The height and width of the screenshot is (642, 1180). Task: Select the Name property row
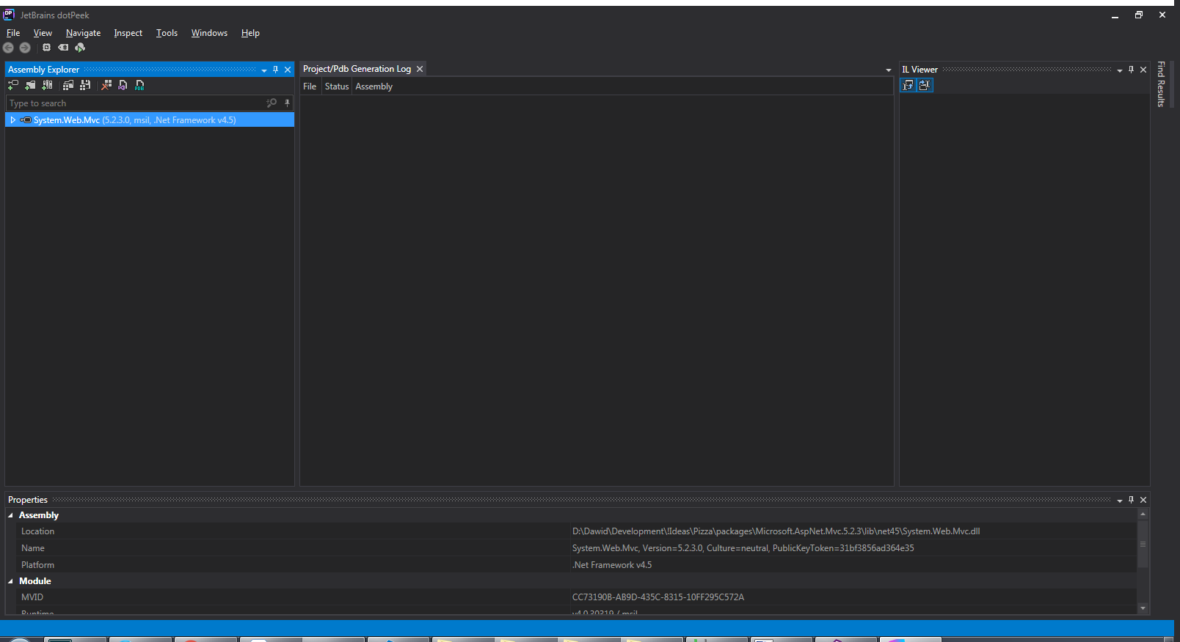click(x=577, y=548)
